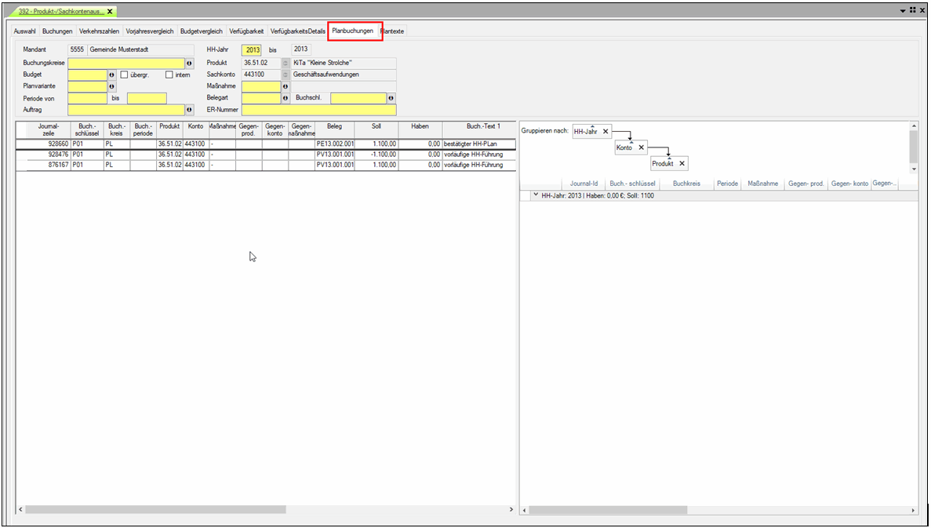Image resolution: width=931 pixels, height=528 pixels.
Task: Open the Auftrag lookup icon
Action: pyautogui.click(x=189, y=110)
